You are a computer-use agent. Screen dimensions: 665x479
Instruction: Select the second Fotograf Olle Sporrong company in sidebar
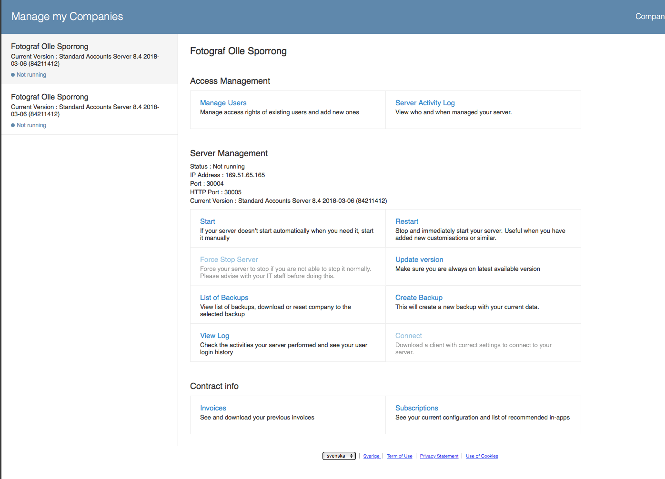click(90, 110)
